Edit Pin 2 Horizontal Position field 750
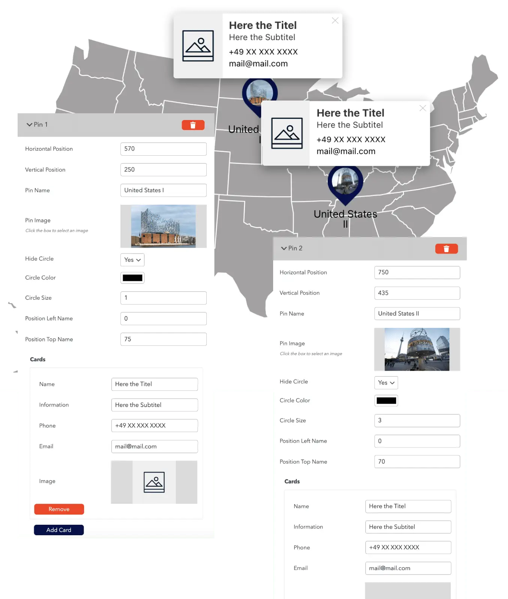508x599 pixels. coord(417,272)
